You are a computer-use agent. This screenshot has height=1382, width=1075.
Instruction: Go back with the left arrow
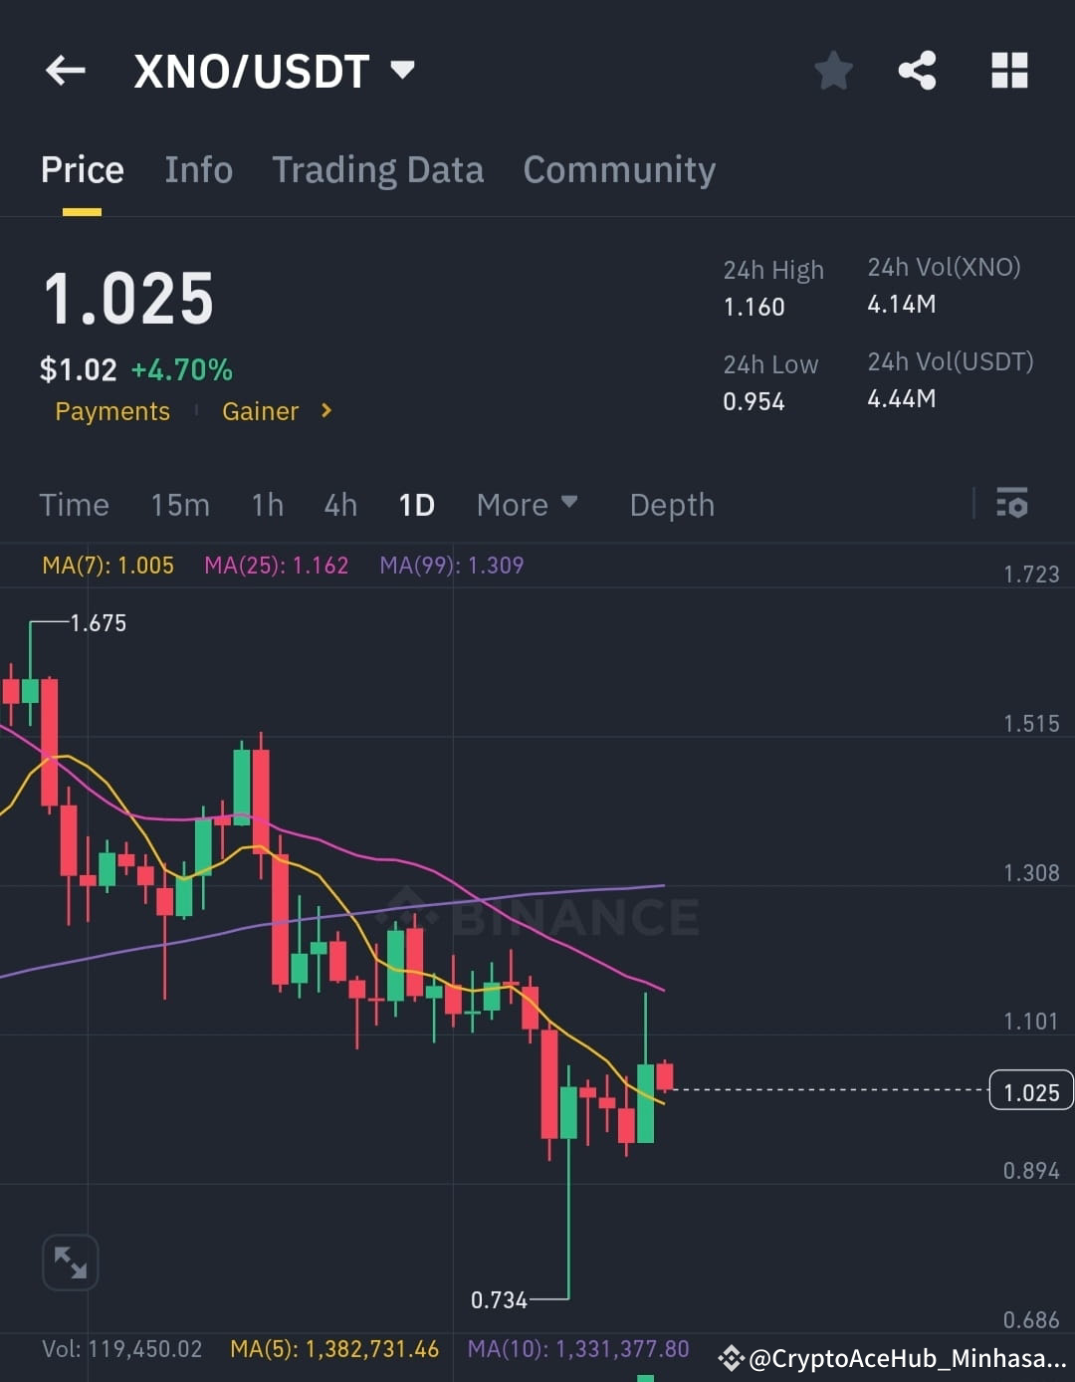[66, 71]
